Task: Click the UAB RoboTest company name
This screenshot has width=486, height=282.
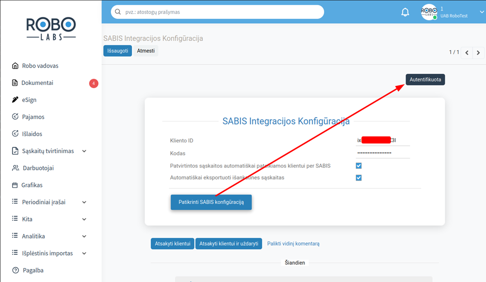Action: click(454, 16)
